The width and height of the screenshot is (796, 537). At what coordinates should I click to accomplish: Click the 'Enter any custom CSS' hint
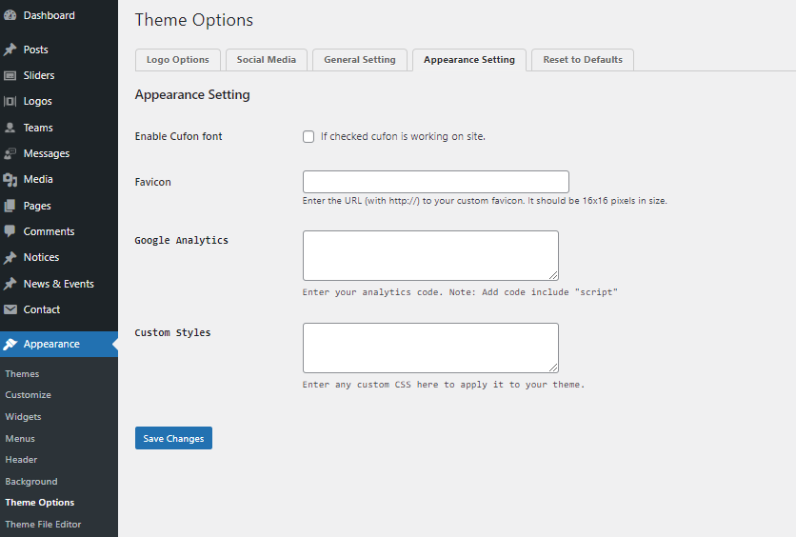point(444,385)
